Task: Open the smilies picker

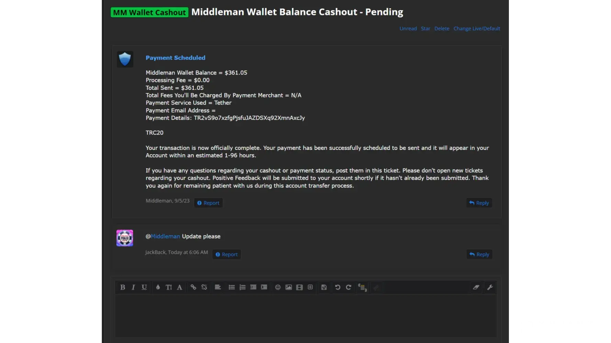Action: 278,287
